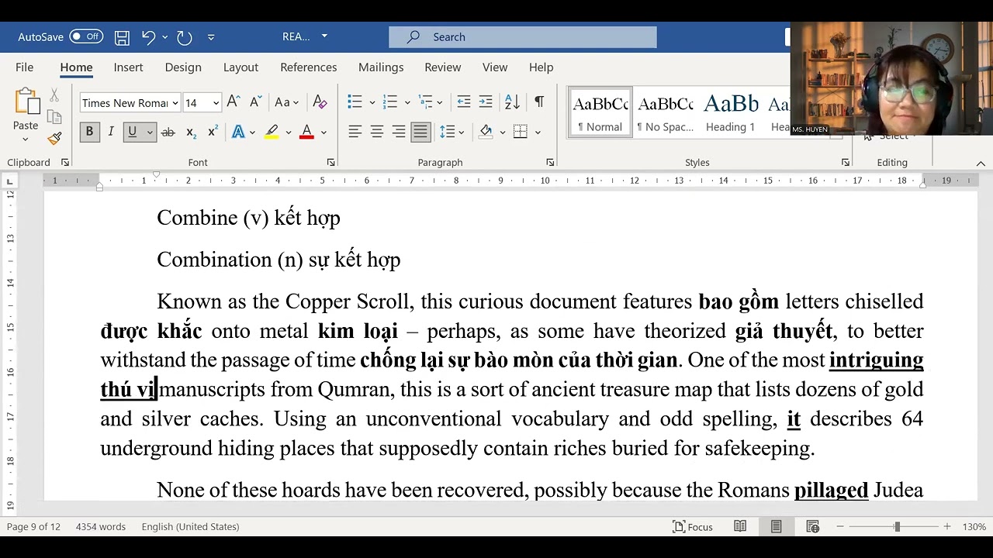
Task: Switch to Web Layout view in status bar
Action: pos(812,527)
